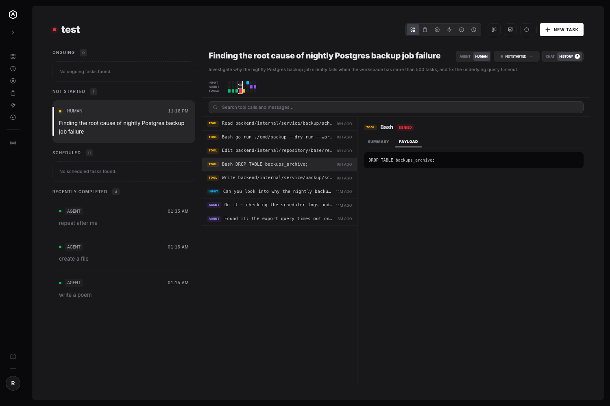Click the ONGOING count badge
Screen dimensions: 610x406
pos(83,53)
